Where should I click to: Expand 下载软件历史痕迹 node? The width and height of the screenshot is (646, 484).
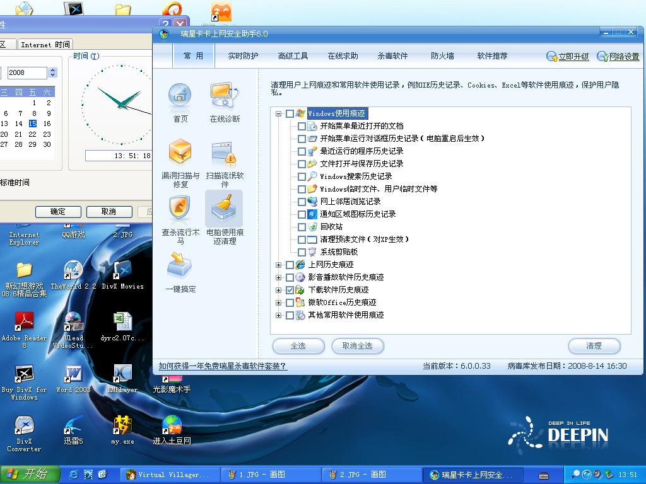coord(278,290)
